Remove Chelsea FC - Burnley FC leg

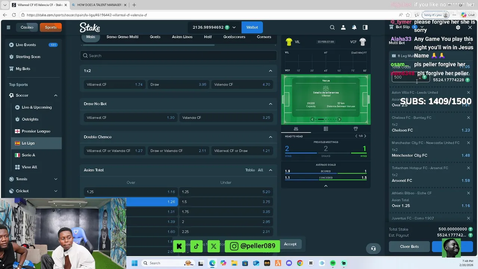coord(468,118)
